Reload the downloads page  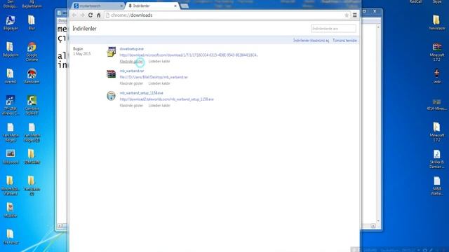pyautogui.click(x=91, y=15)
